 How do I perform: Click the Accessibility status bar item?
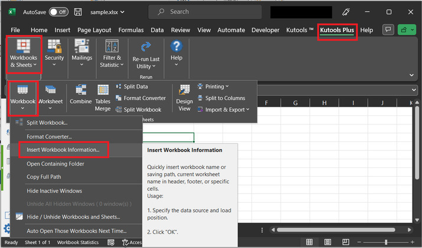coord(132,242)
